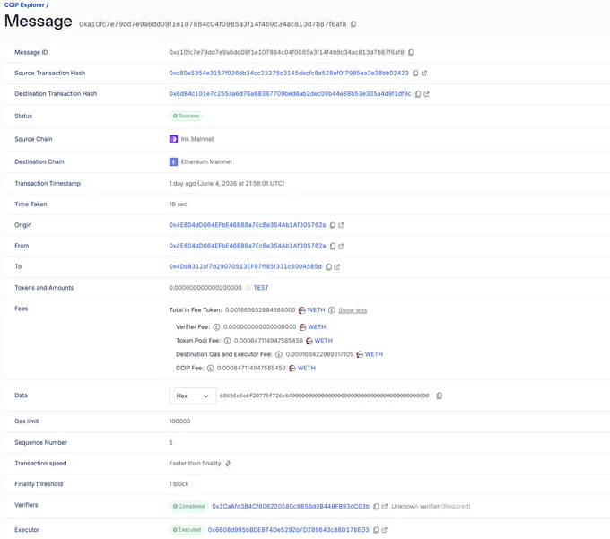Click the TEST token link

[x=261, y=288]
